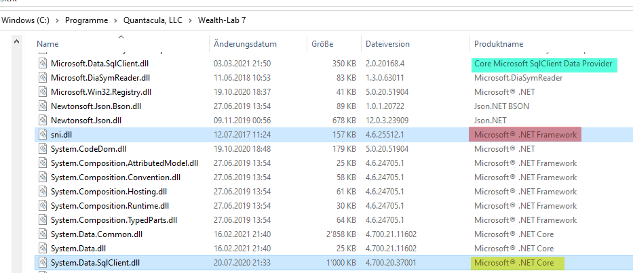Click the System.Composition.Convention.dll file icon

click(x=43, y=177)
